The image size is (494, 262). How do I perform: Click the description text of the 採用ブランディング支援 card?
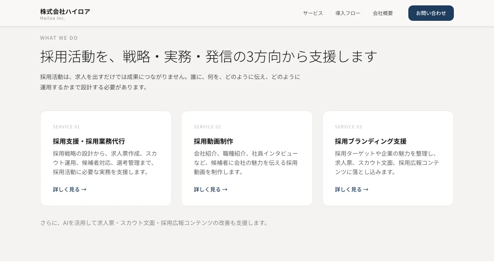pyautogui.click(x=387, y=163)
